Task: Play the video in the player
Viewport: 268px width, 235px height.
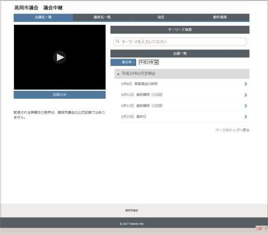Action: tap(59, 57)
